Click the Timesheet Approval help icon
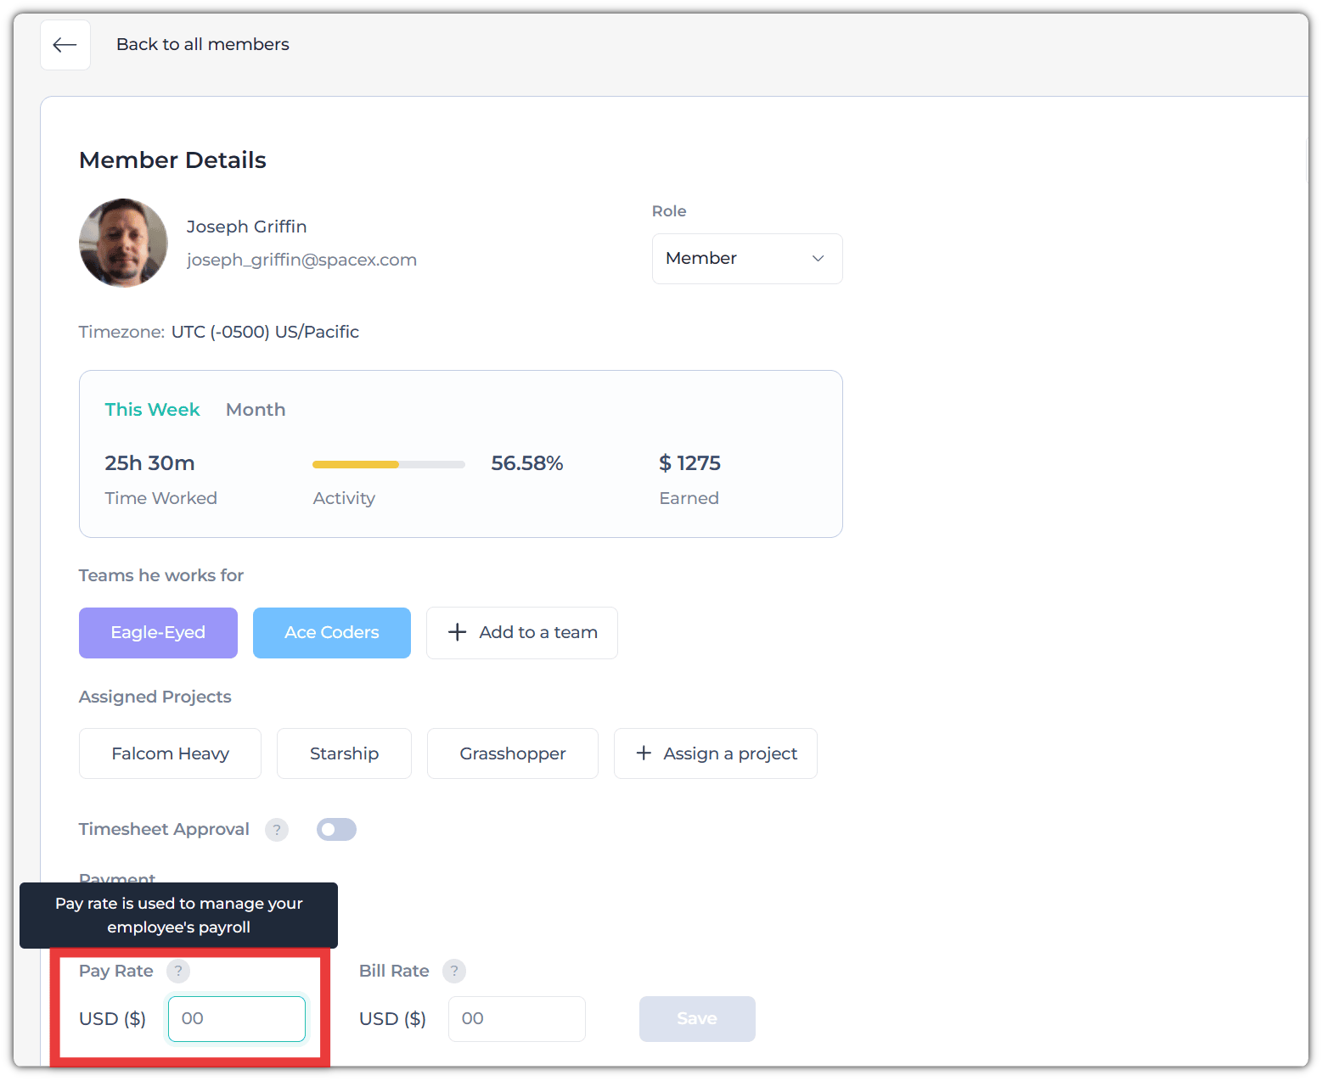The width and height of the screenshot is (1322, 1081). point(276,830)
